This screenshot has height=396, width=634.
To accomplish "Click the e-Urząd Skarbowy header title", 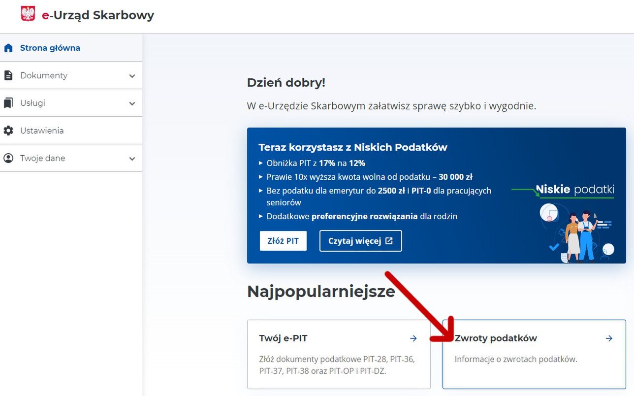I will point(97,15).
